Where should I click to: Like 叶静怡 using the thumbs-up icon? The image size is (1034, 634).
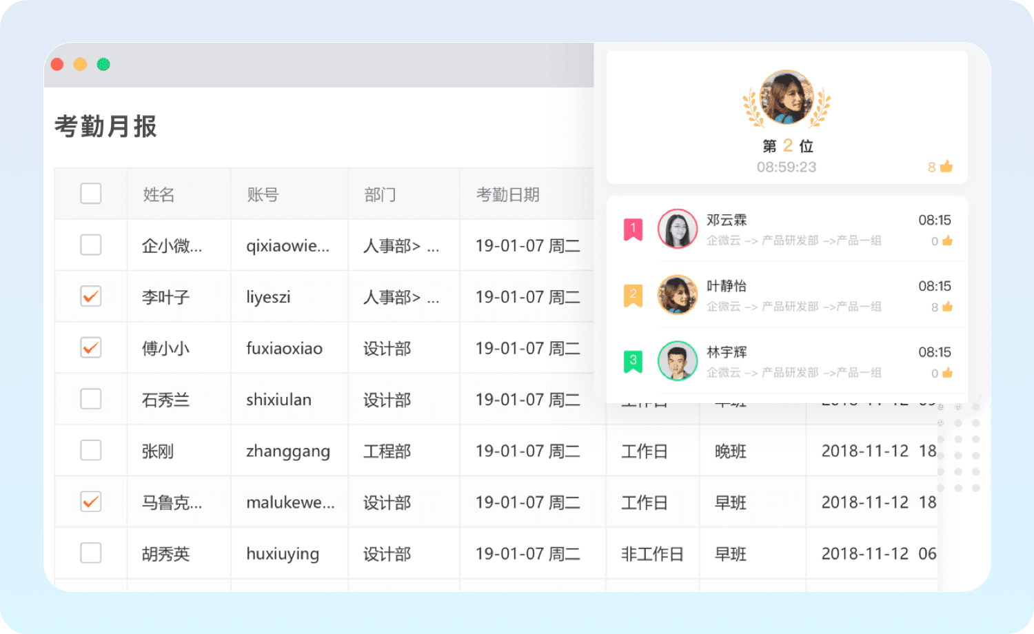(947, 307)
